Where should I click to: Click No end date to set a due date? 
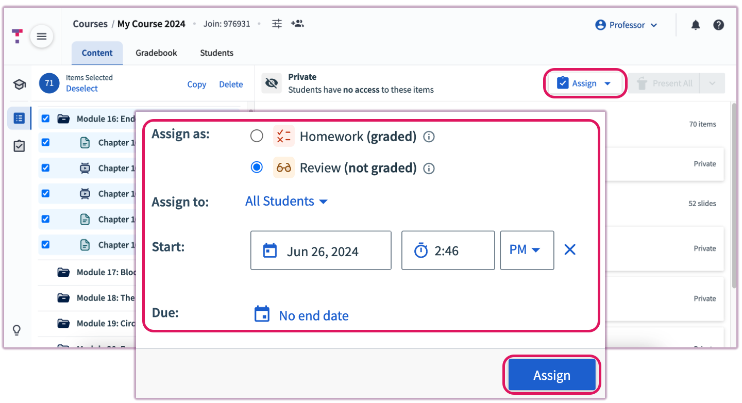313,315
